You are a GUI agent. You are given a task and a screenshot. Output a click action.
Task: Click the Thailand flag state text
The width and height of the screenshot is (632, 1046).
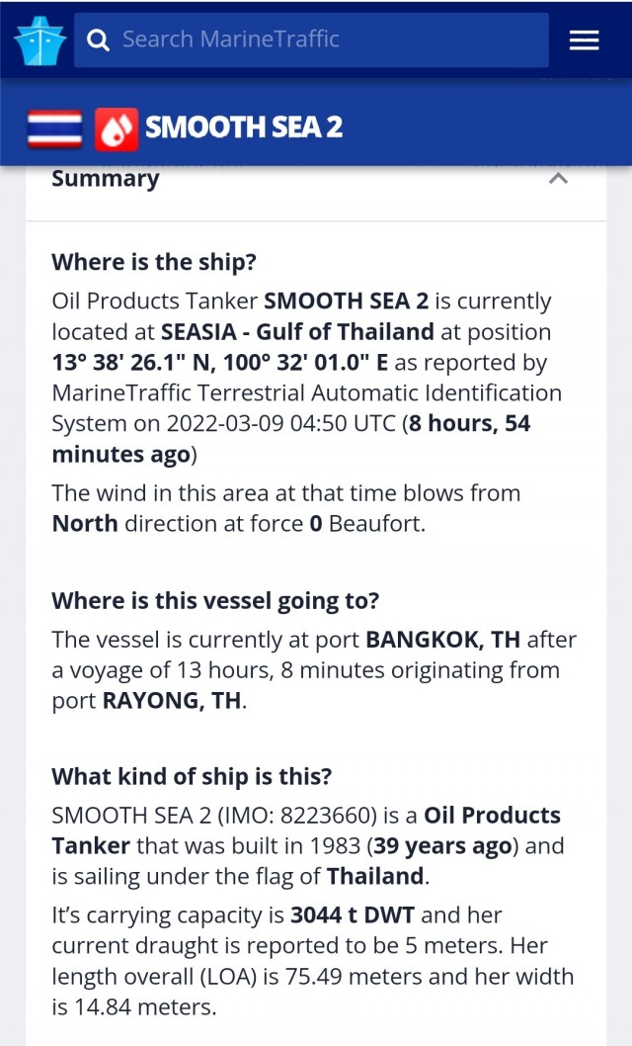tap(375, 876)
